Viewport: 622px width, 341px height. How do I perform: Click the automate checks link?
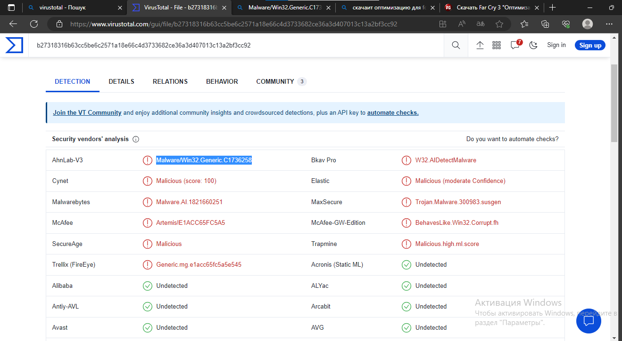coord(392,113)
